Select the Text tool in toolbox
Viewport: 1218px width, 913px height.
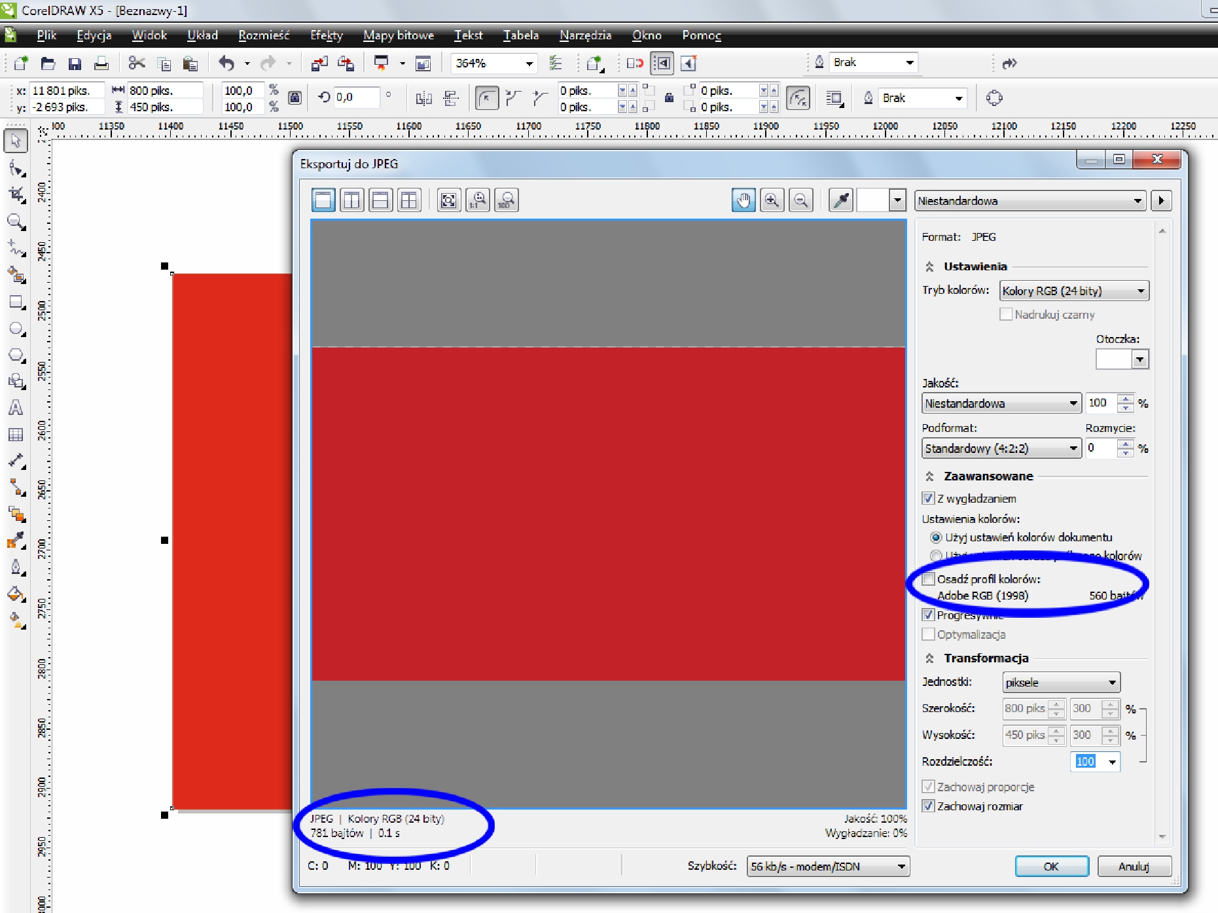coord(16,408)
